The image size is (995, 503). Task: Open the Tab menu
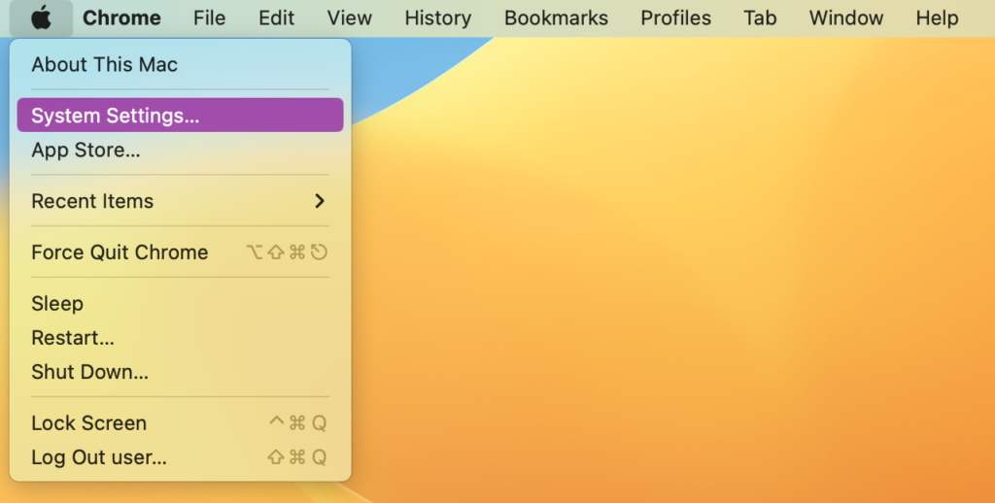tap(760, 18)
